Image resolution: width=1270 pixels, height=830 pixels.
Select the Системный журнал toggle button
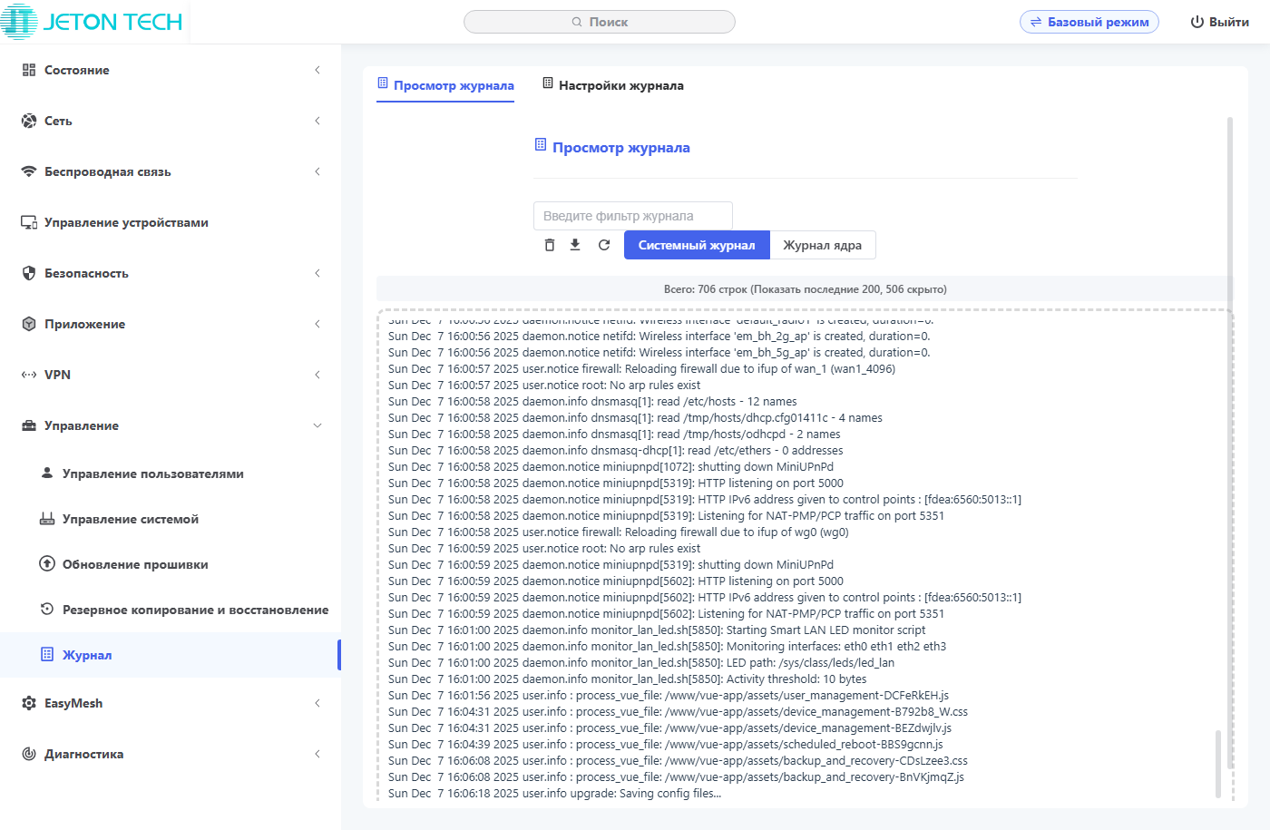point(696,245)
